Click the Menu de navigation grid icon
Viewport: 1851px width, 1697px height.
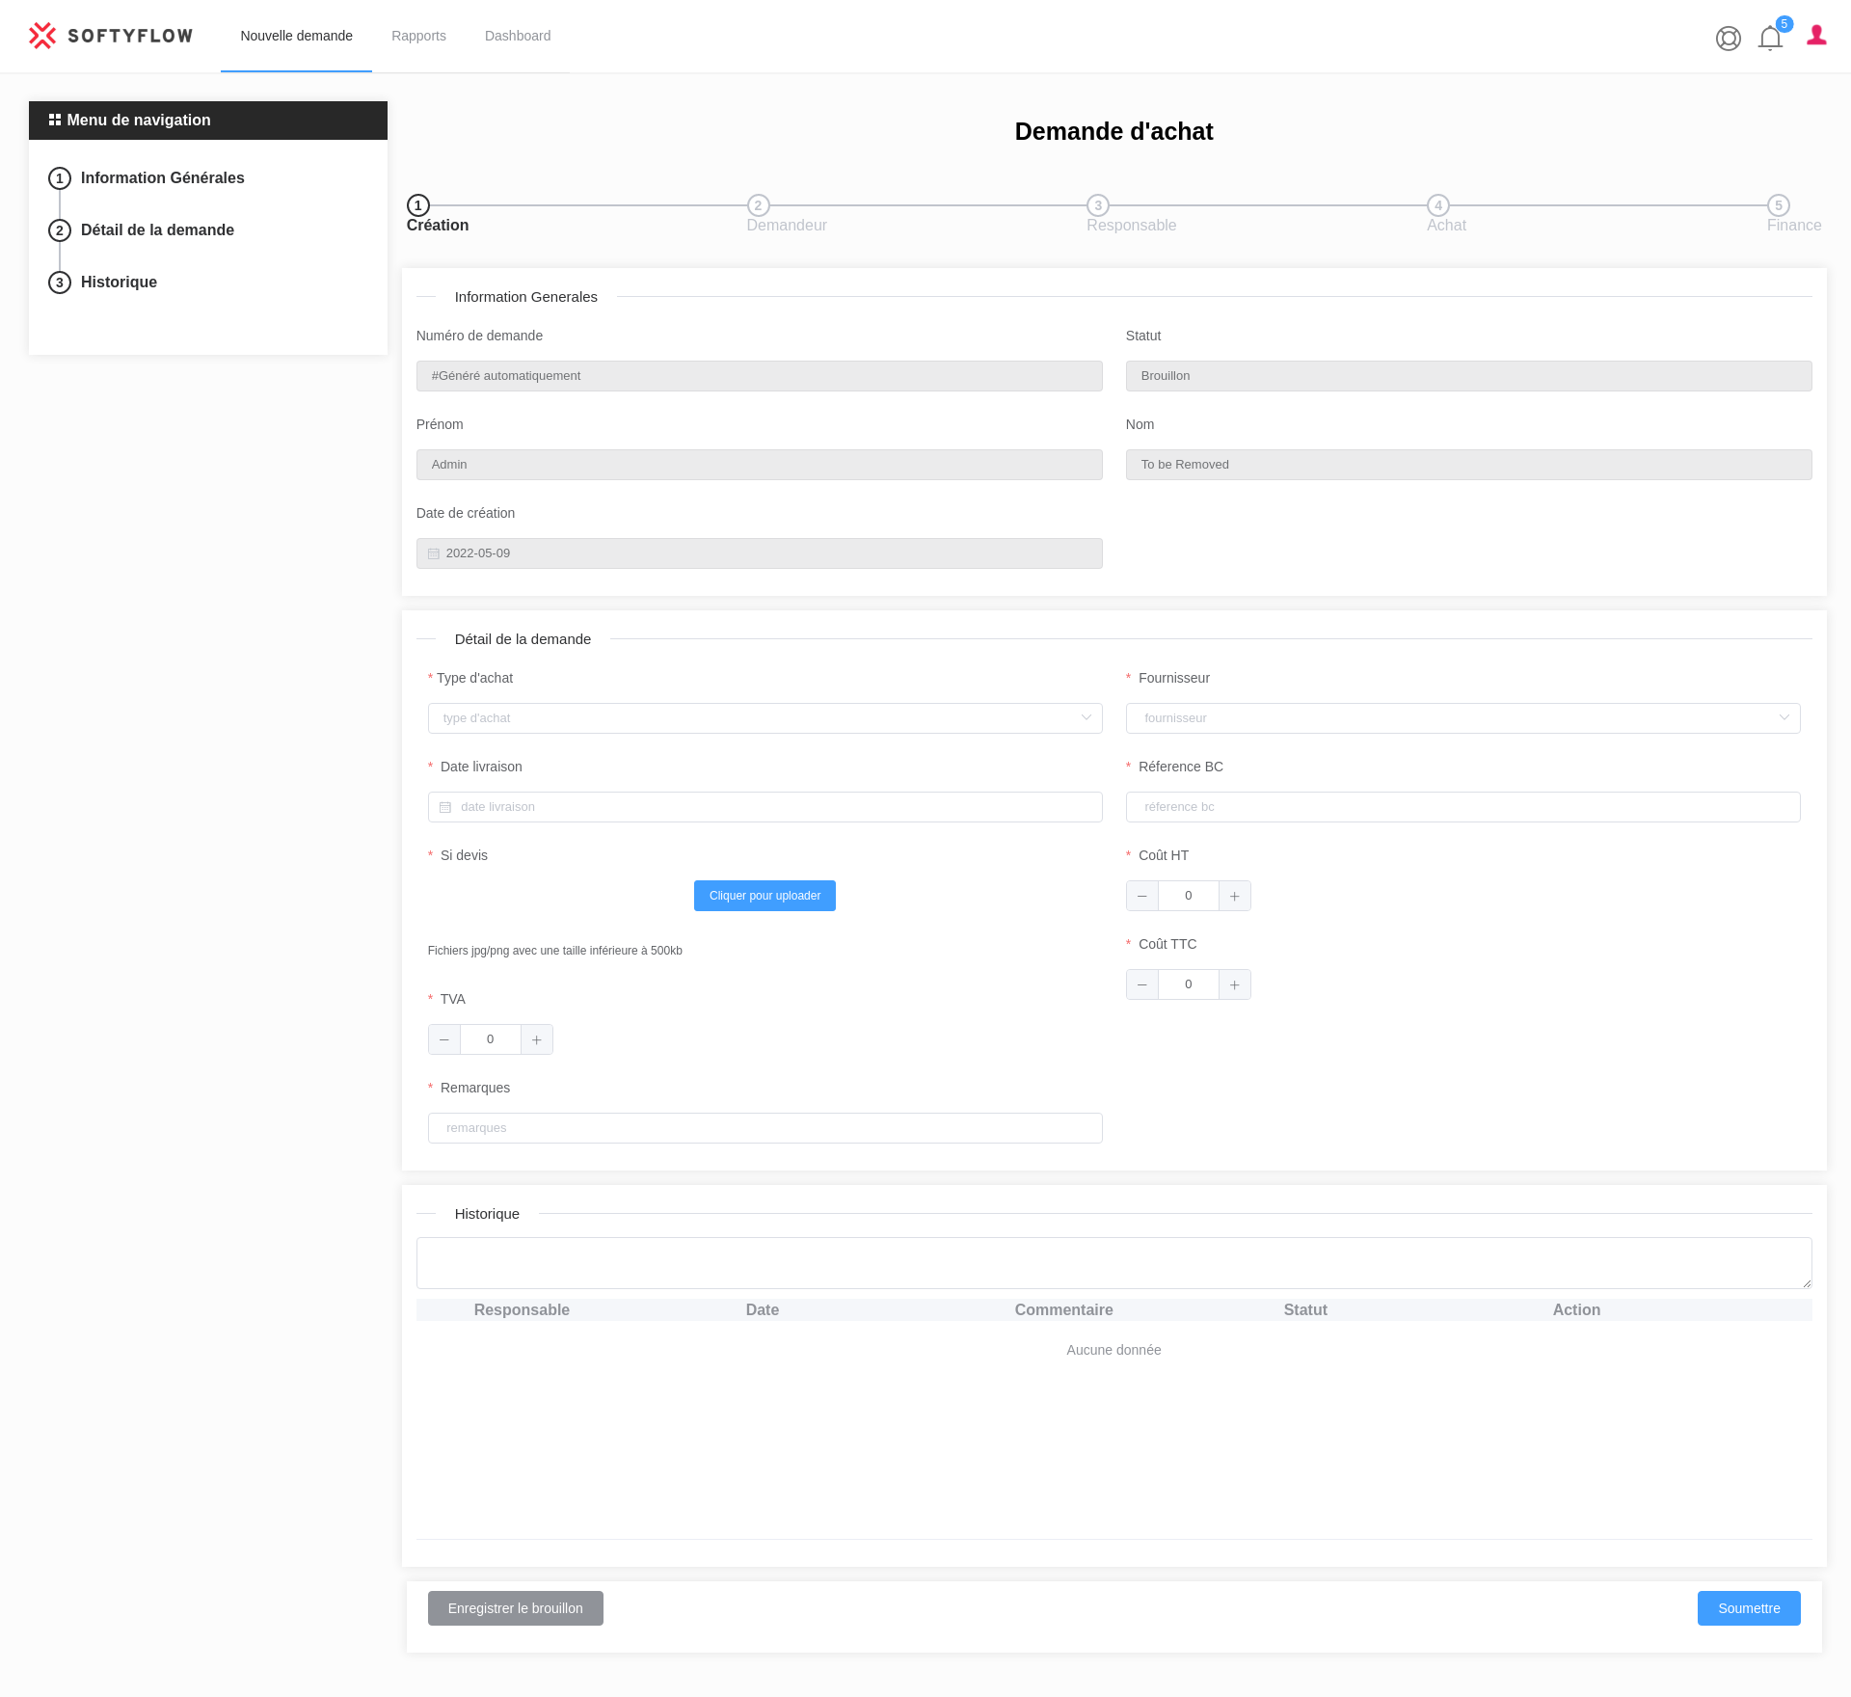(x=55, y=120)
